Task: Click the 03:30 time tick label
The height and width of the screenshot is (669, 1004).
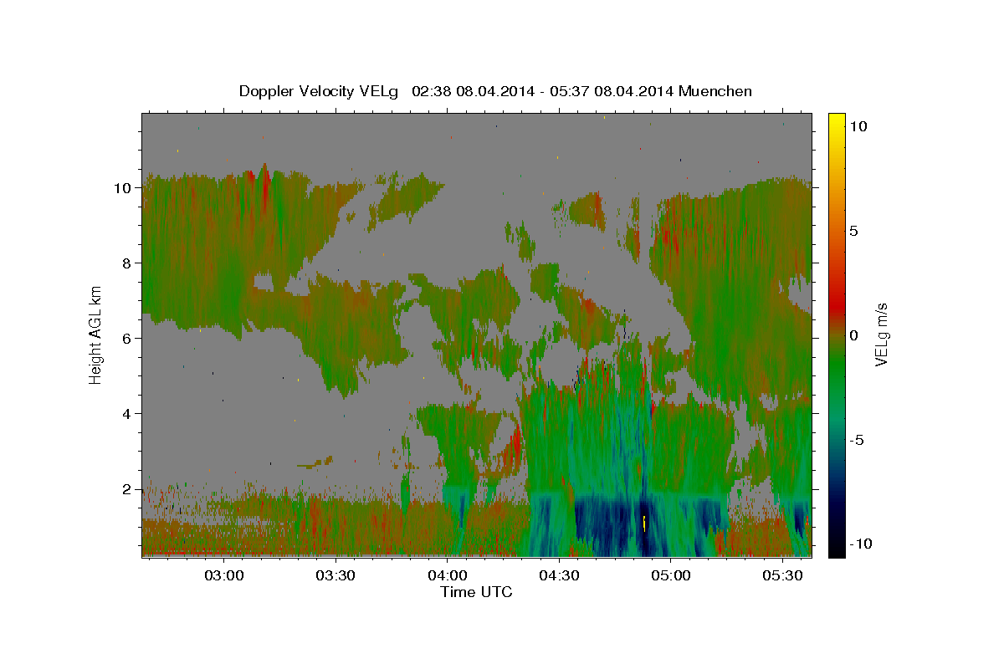Action: [336, 575]
